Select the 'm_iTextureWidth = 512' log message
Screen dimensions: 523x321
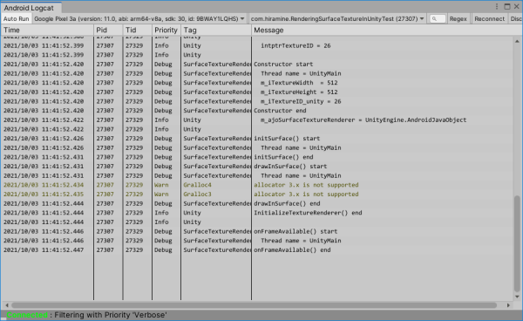point(299,83)
